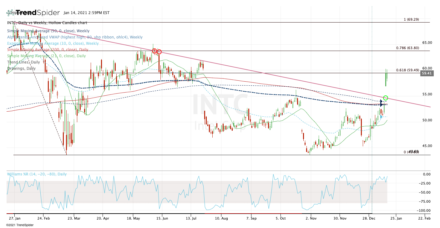This screenshot has height=228, width=440.
Task: Select the Fibonacci 1 (69.29) level label
Action: click(411, 19)
